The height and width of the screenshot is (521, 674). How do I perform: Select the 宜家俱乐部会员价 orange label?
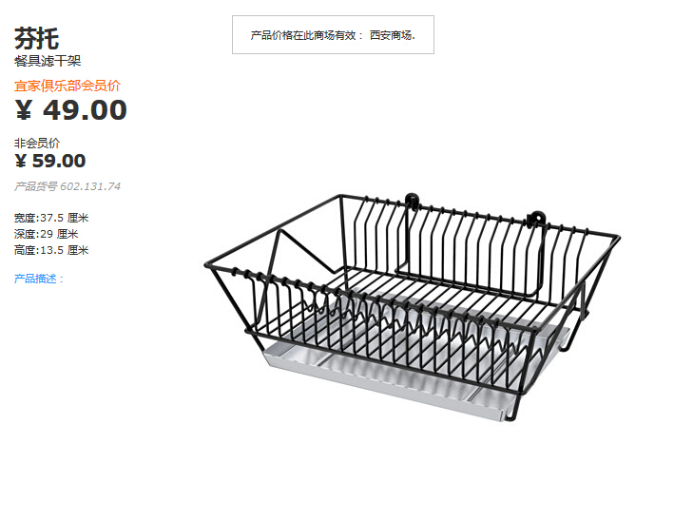click(x=67, y=86)
